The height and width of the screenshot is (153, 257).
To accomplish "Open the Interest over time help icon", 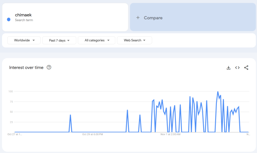I will (49, 67).
